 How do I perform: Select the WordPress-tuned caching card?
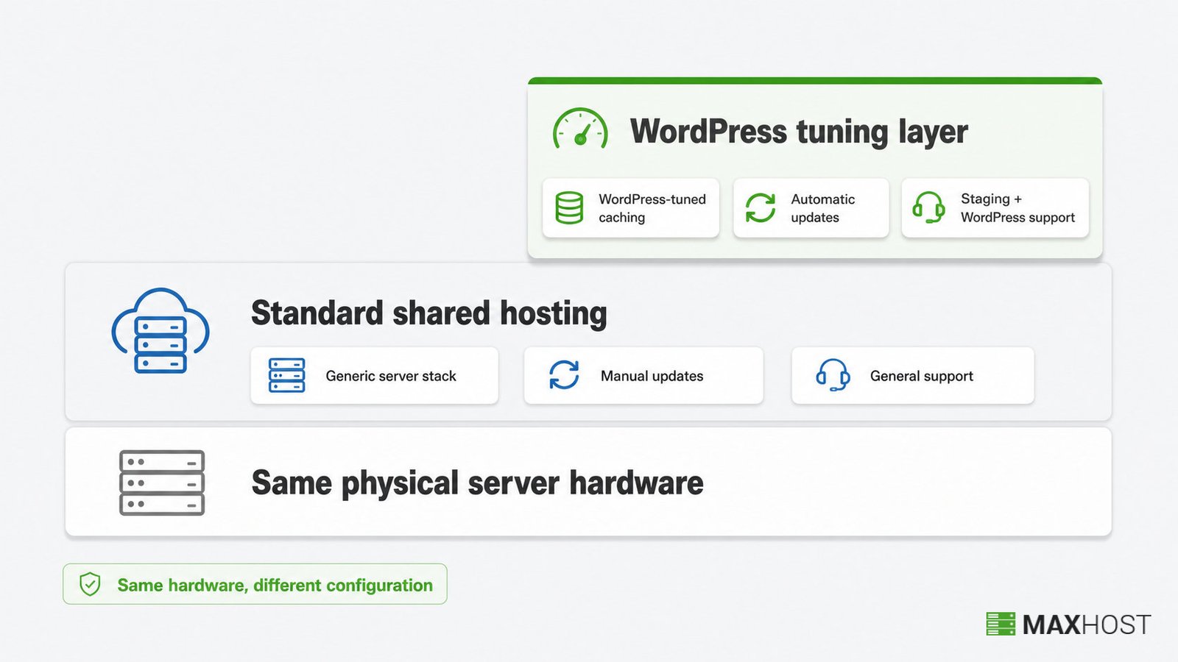pos(631,207)
